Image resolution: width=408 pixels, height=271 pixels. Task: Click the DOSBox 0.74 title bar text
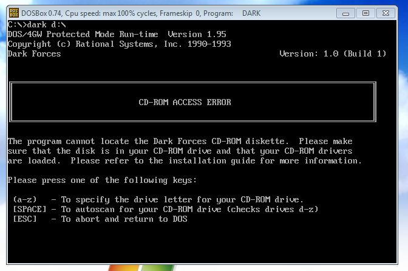pyautogui.click(x=141, y=13)
